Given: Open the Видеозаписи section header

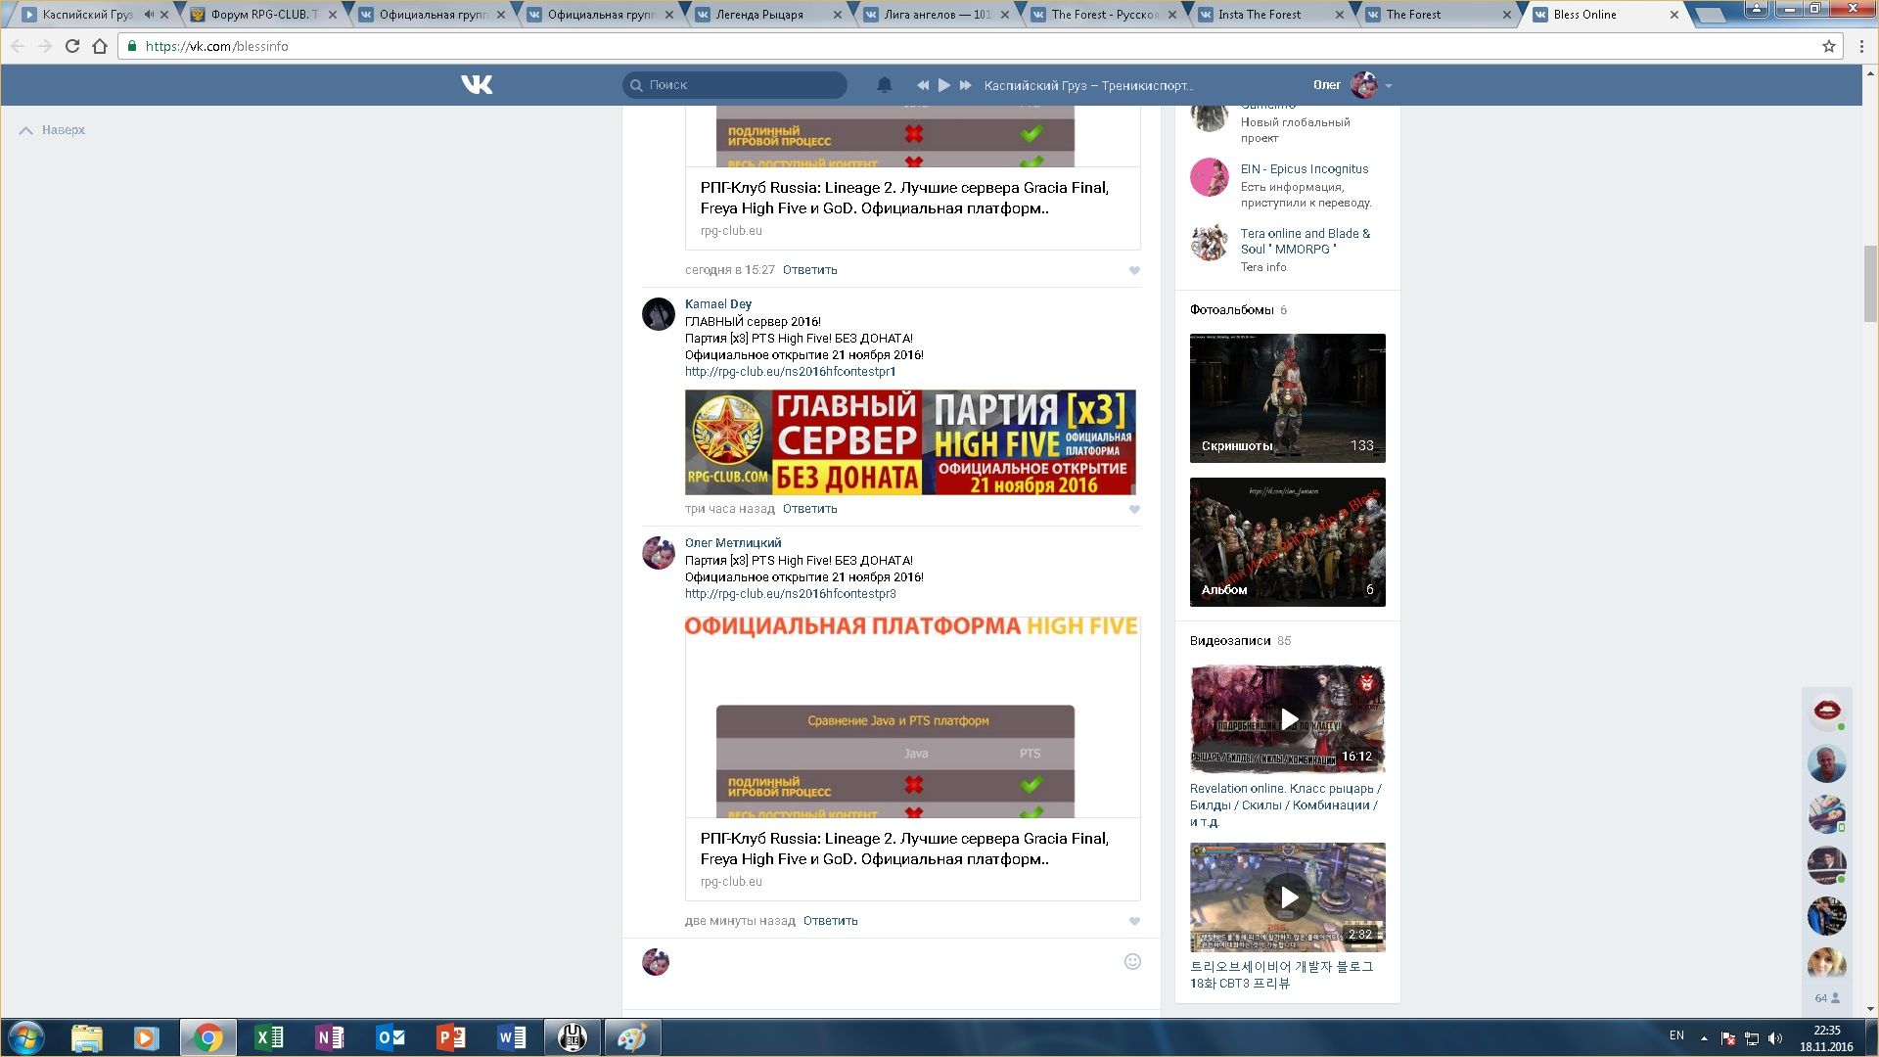Looking at the screenshot, I should (x=1230, y=641).
